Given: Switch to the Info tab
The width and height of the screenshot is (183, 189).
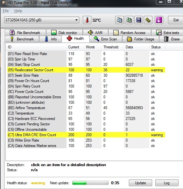Looking at the screenshot, I should [x=51, y=39].
